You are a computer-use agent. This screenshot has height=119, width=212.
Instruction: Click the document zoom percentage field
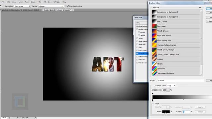click(4, 118)
